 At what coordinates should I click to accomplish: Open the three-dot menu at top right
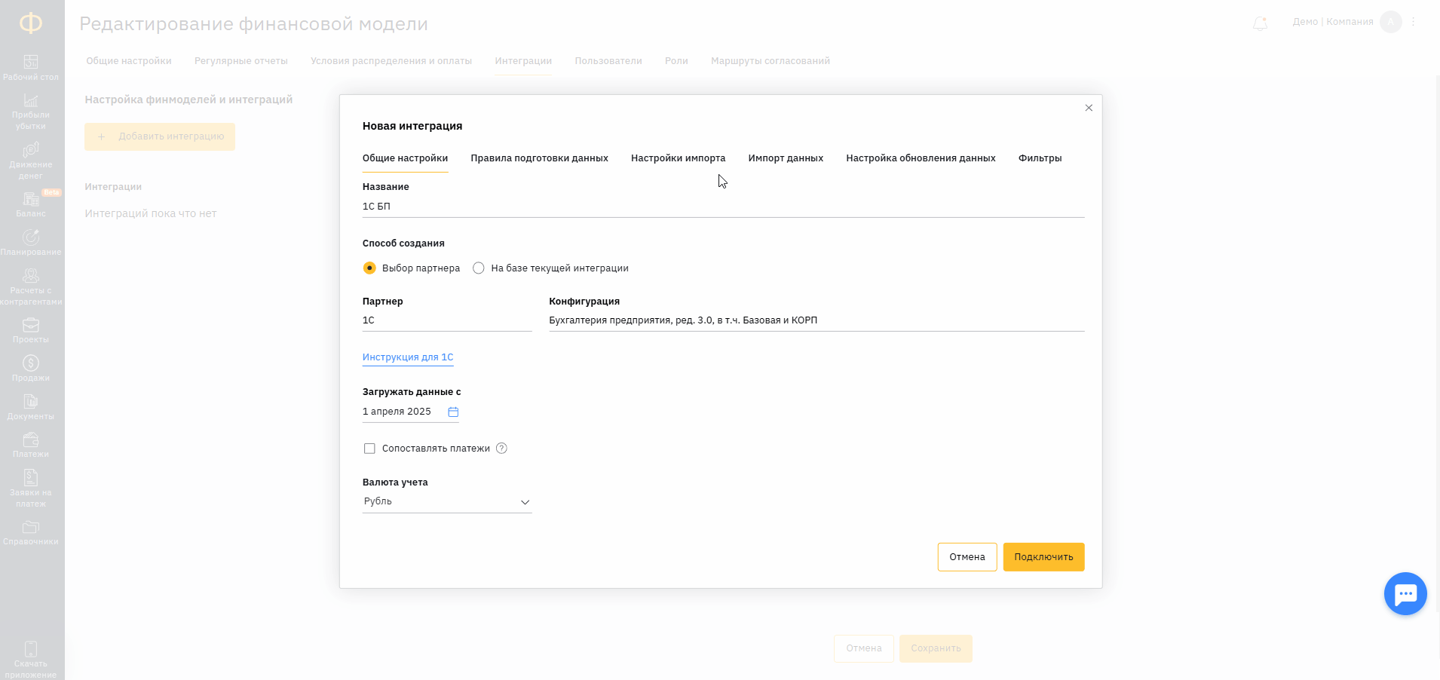1414,22
